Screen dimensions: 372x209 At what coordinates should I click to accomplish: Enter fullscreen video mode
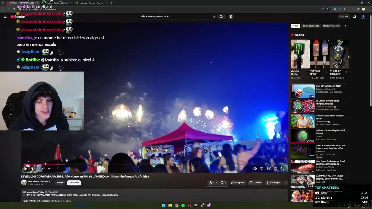[282, 169]
